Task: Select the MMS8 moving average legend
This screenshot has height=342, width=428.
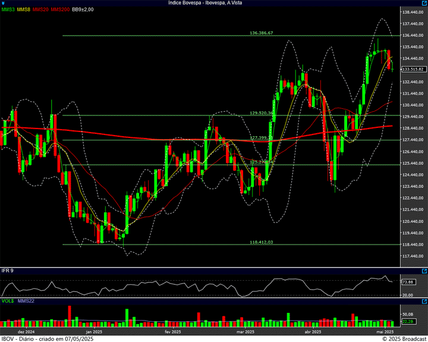Action: tap(24, 10)
